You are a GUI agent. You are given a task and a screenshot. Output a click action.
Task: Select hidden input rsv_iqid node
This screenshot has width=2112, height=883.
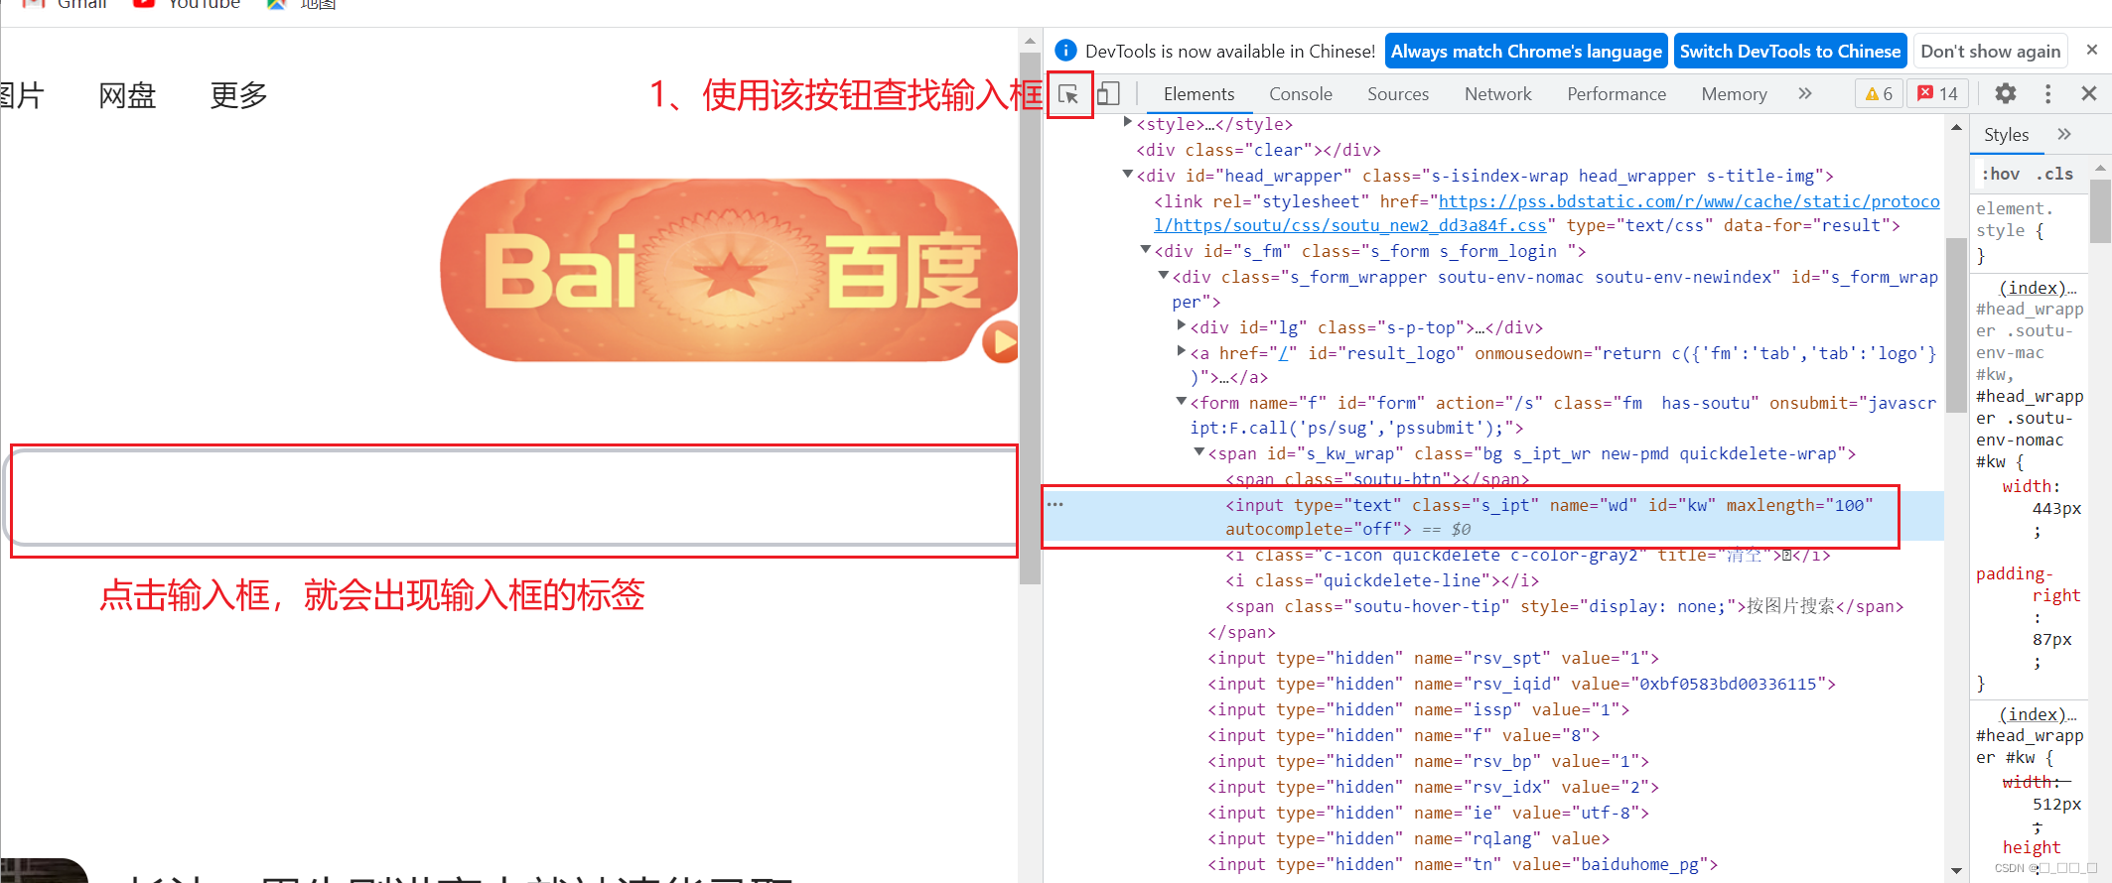coord(1521,684)
